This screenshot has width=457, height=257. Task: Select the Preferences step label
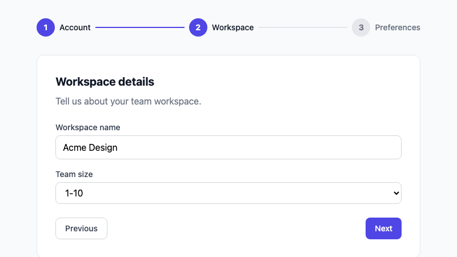click(398, 27)
